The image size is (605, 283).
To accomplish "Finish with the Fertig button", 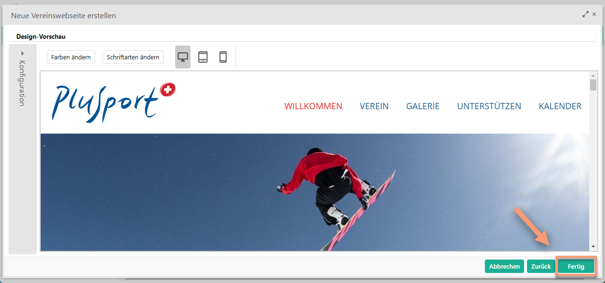I will tap(576, 266).
